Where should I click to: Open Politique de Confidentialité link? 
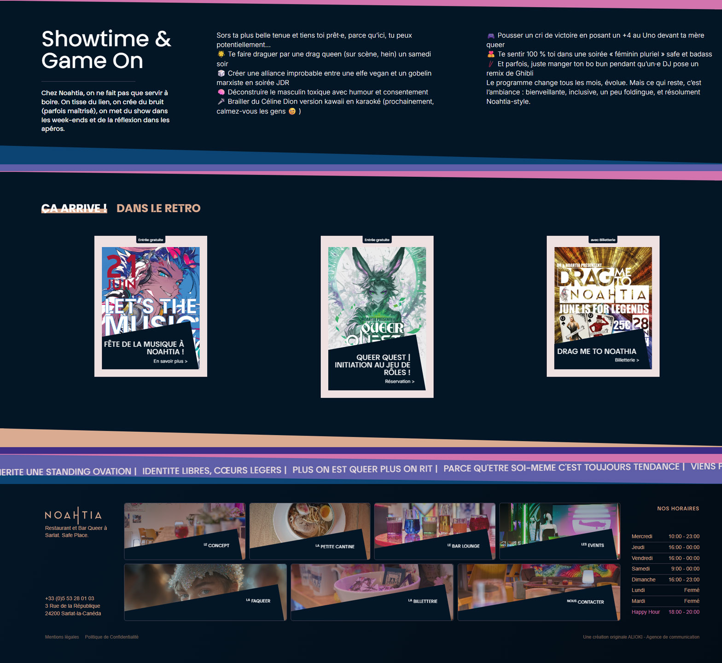111,637
